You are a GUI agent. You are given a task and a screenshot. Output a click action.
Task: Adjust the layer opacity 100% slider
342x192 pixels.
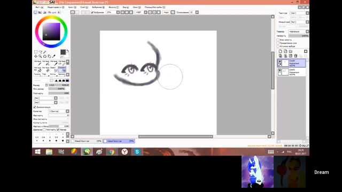(298, 36)
